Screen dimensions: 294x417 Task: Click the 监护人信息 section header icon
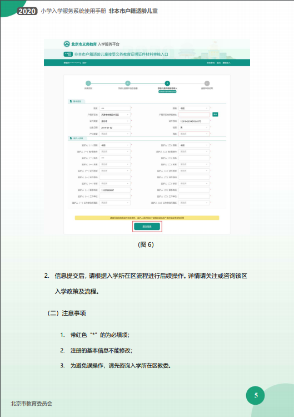pos(71,138)
